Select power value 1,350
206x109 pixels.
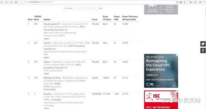(116, 94)
